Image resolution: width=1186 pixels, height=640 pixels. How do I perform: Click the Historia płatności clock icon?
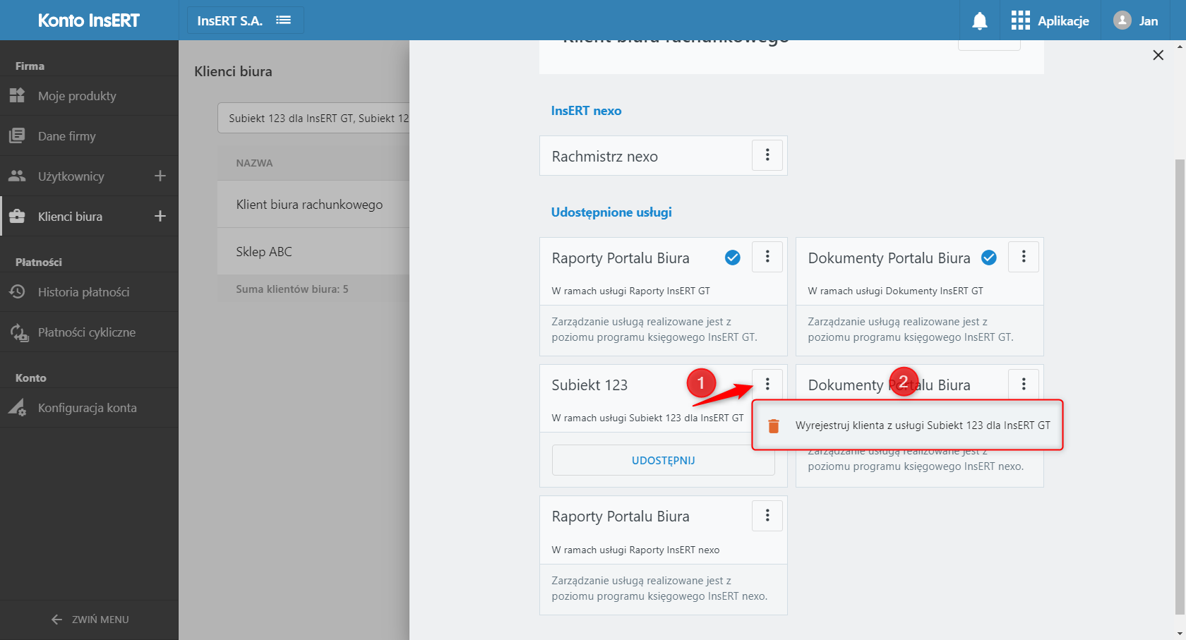coord(17,291)
